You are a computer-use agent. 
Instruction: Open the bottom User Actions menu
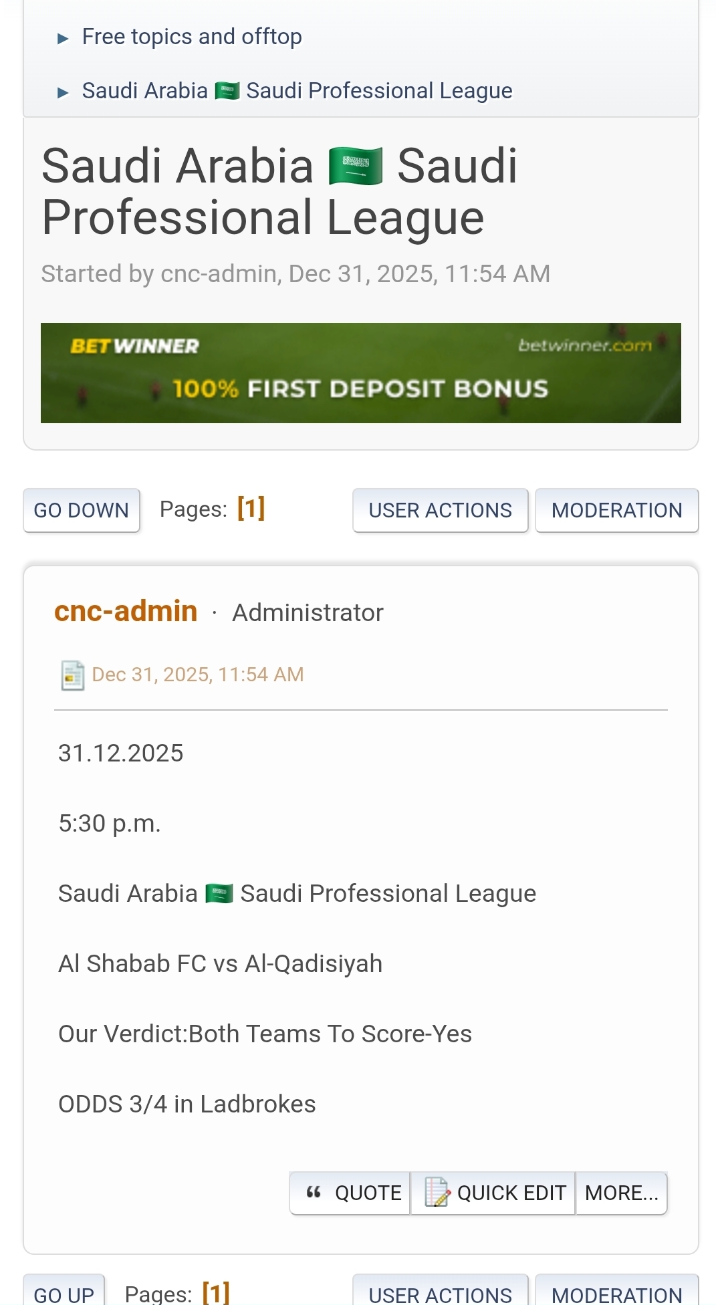[x=440, y=1294]
